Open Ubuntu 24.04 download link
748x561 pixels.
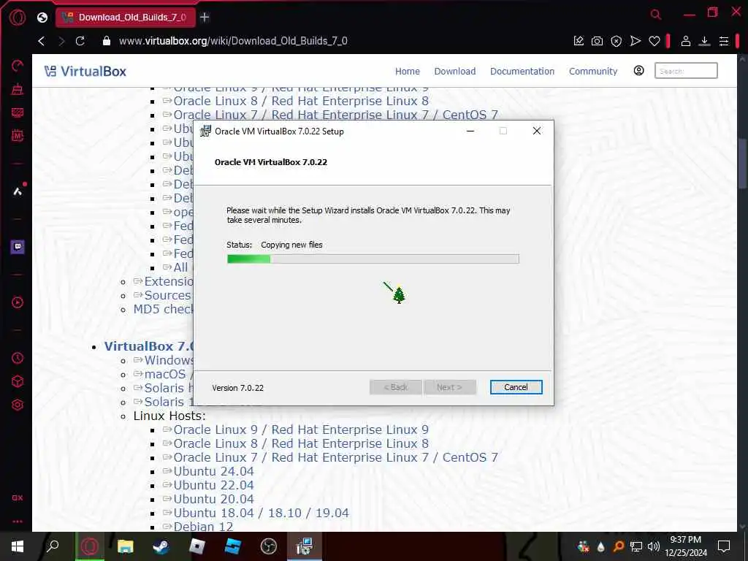point(214,471)
